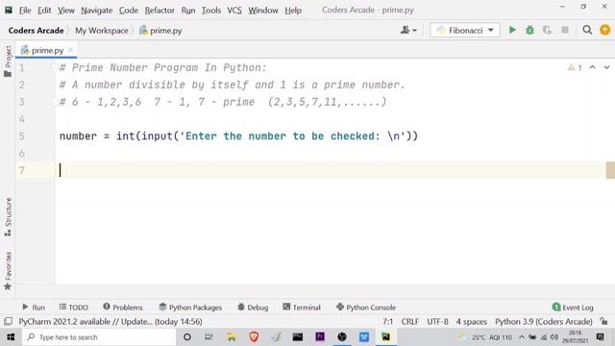
Task: Click the orange update arrow icon
Action: coord(604,30)
